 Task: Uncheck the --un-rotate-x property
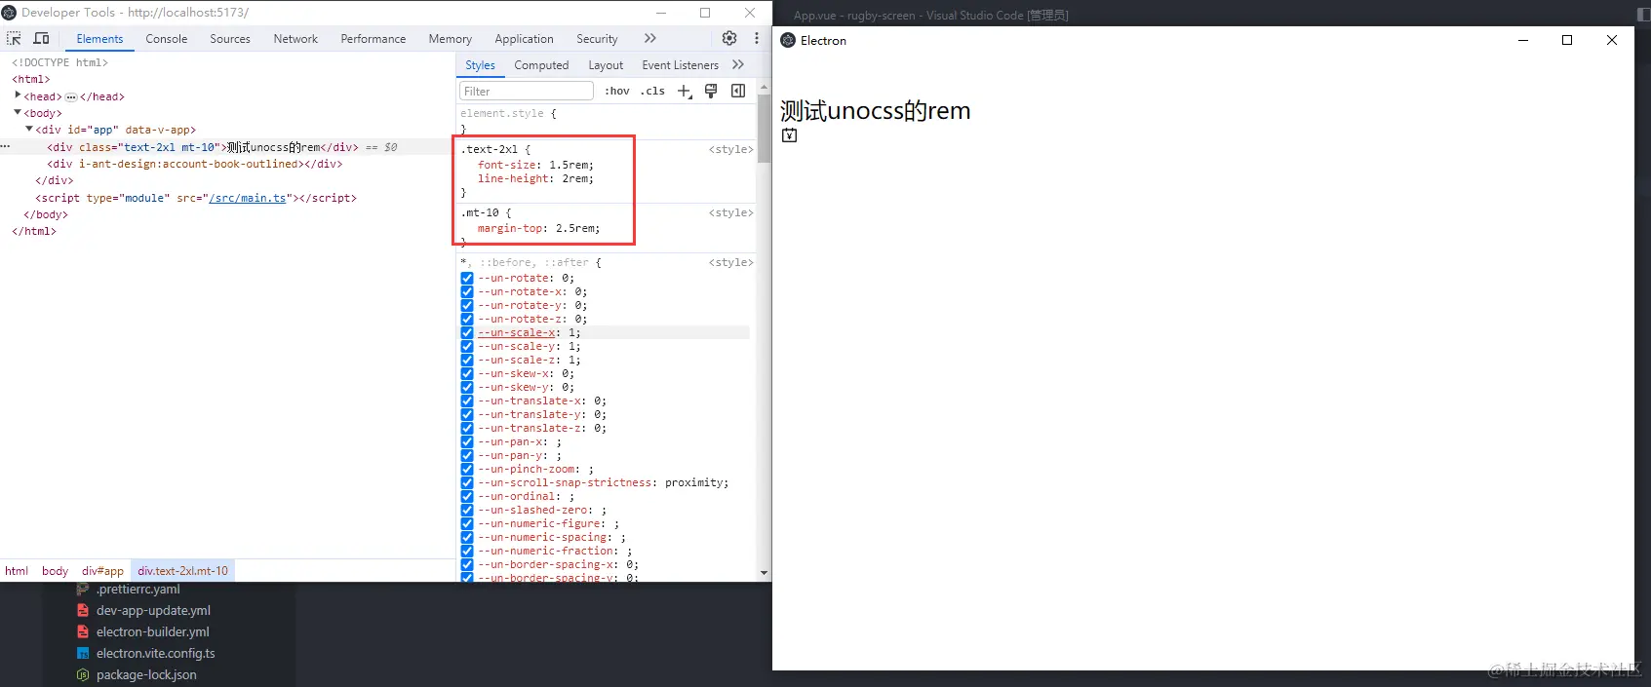(467, 291)
